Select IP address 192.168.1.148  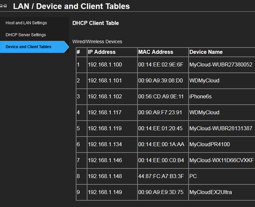(105, 176)
